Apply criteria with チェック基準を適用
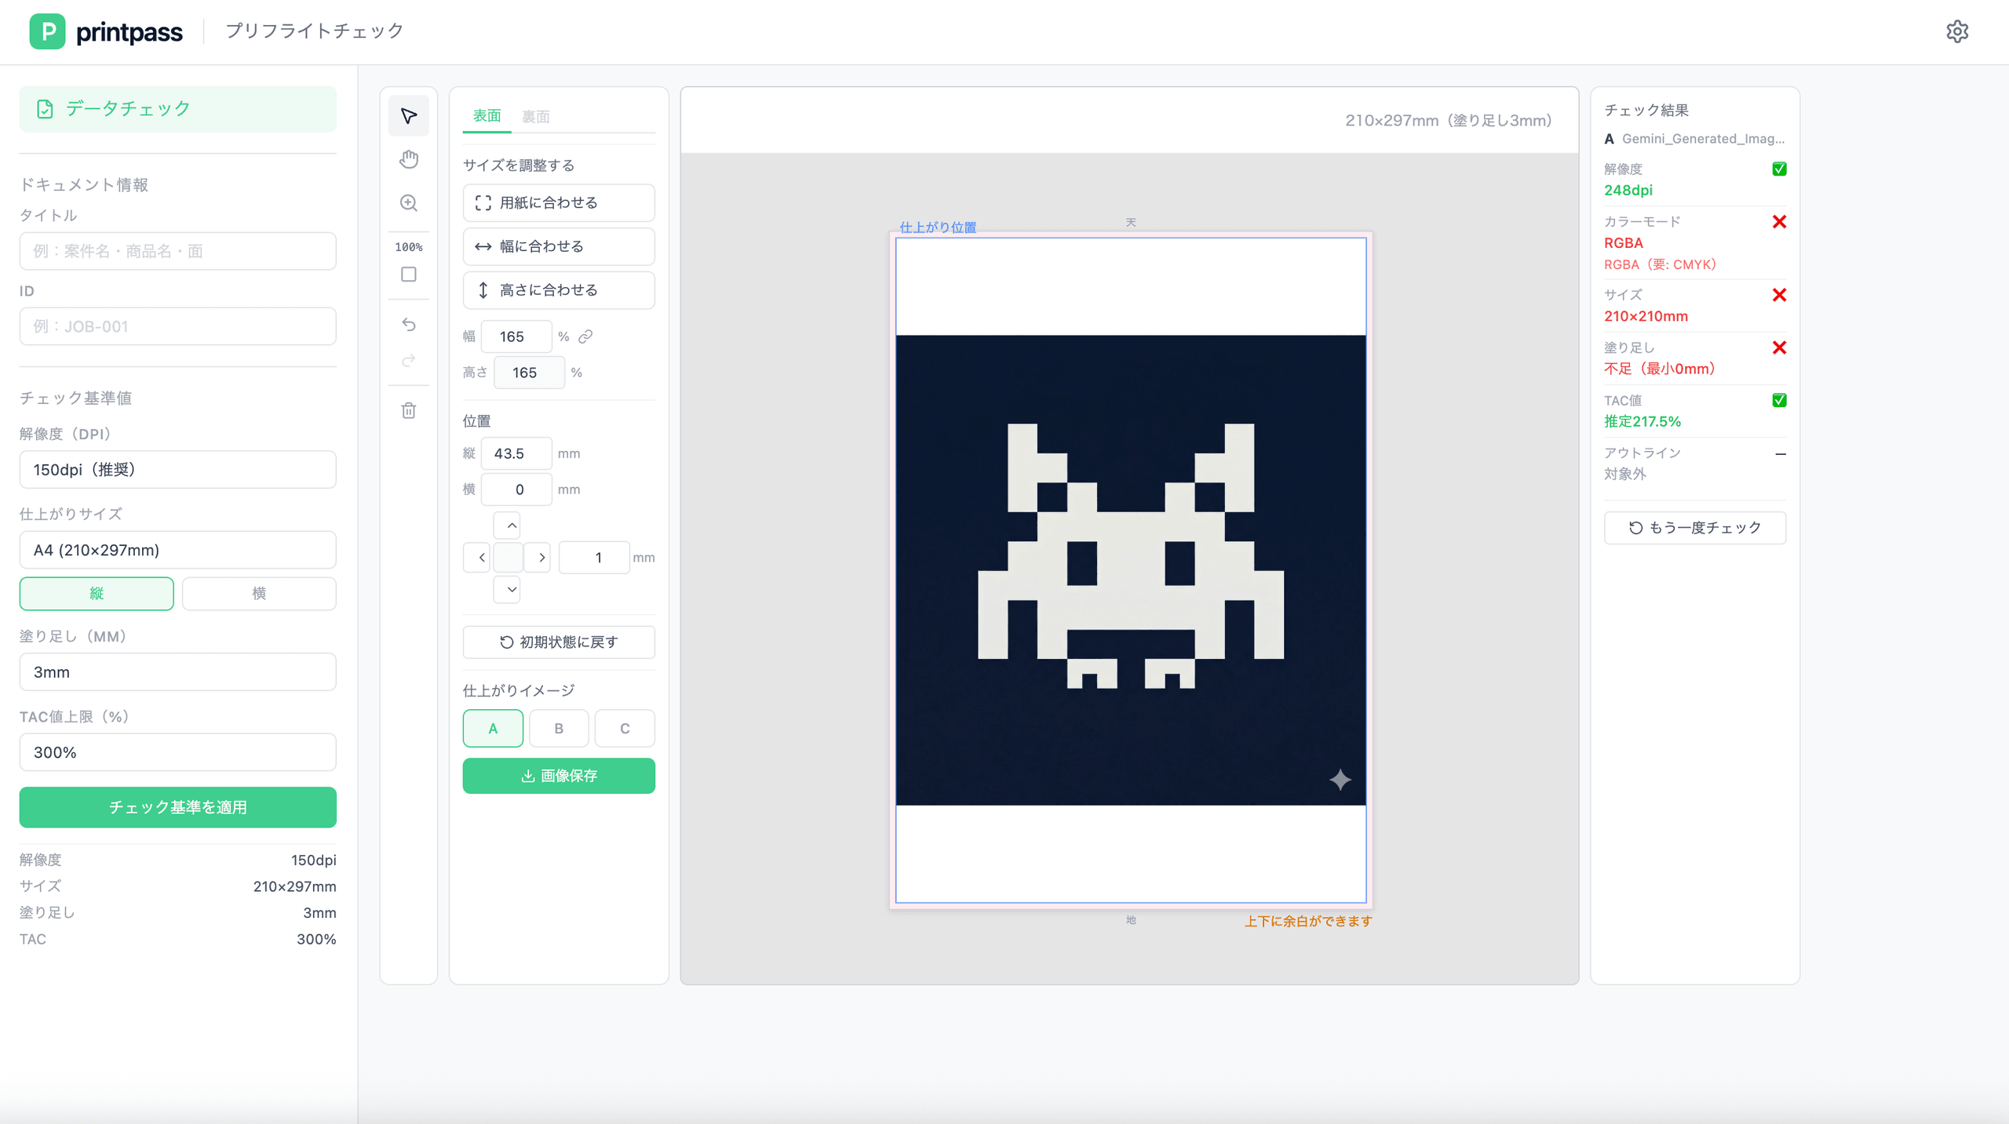Viewport: 2009px width, 1124px height. 178,807
